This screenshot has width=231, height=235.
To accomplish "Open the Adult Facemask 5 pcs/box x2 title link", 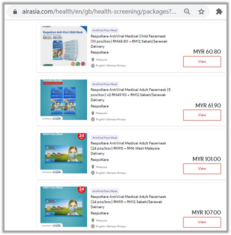I will coord(131,95).
